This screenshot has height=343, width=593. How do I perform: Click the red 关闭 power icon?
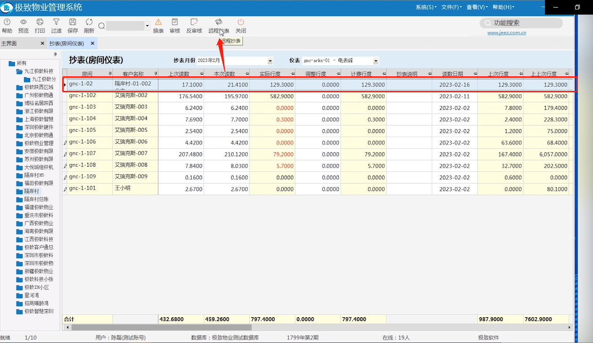click(x=241, y=22)
